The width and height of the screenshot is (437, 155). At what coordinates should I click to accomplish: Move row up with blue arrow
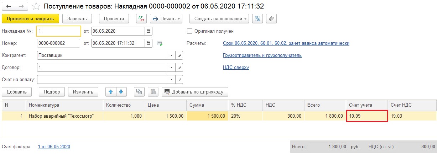pos(111,92)
